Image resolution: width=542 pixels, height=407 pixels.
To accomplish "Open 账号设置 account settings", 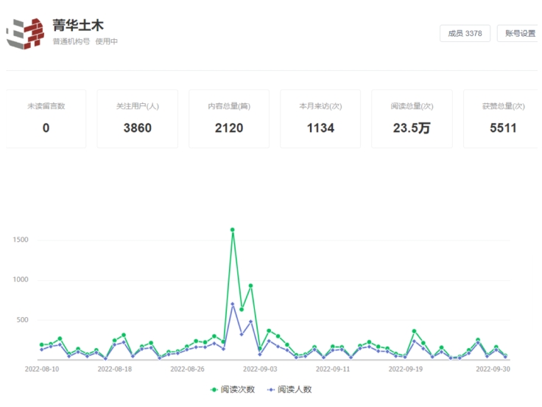I will (x=520, y=34).
